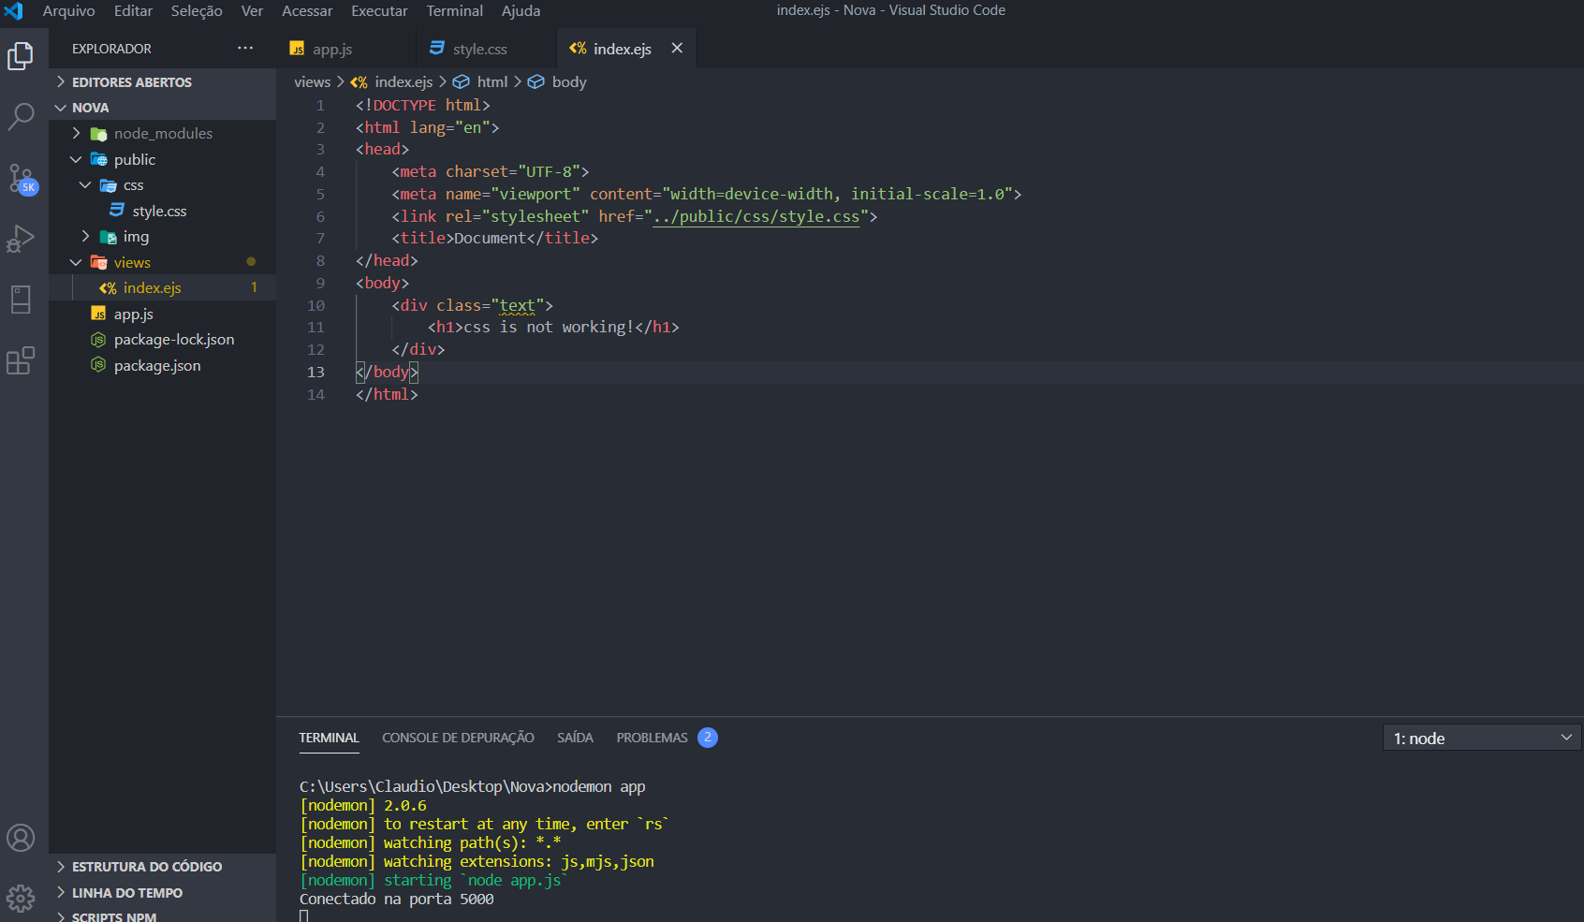1584x922 pixels.
Task: Collapse the css folder
Action: click(162, 185)
